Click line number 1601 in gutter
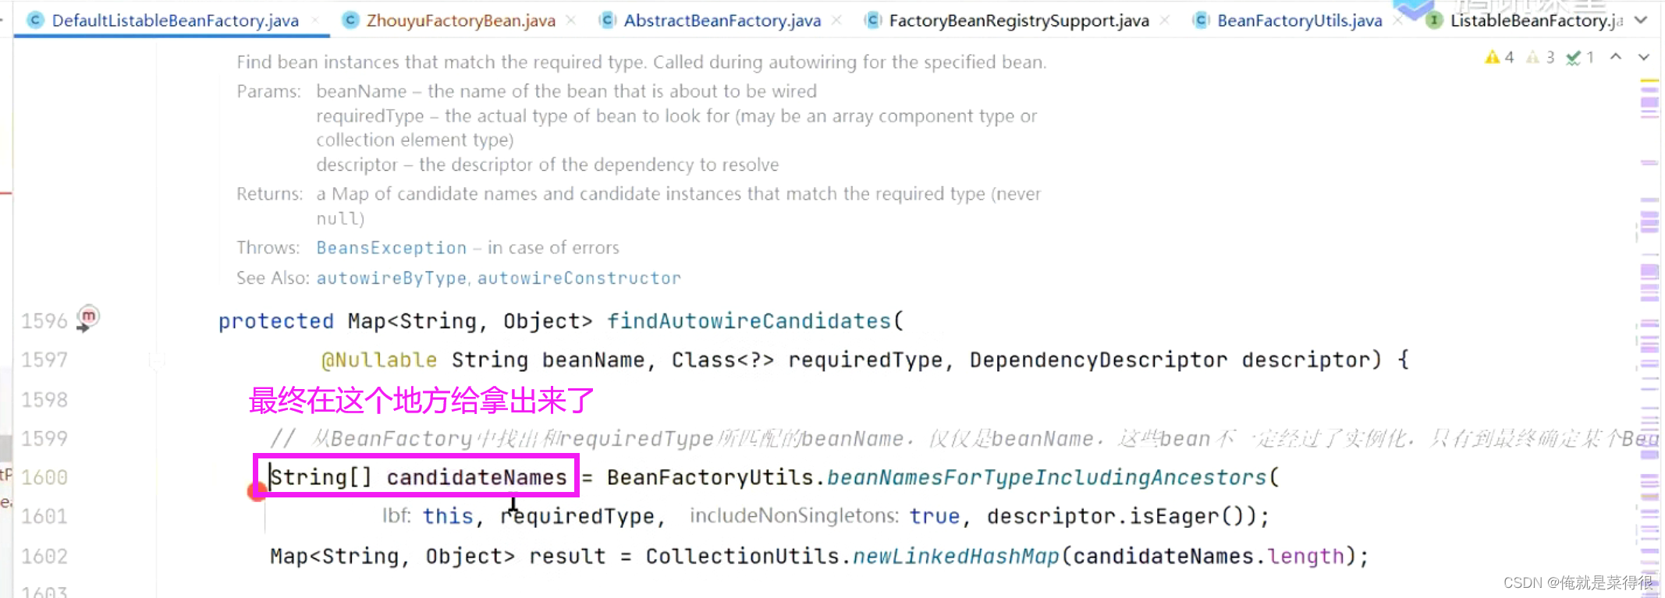The height and width of the screenshot is (598, 1665). [x=44, y=517]
